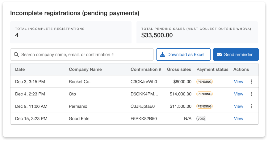268x141 pixels.
Task: Click the download icon on Excel button
Action: (x=162, y=54)
